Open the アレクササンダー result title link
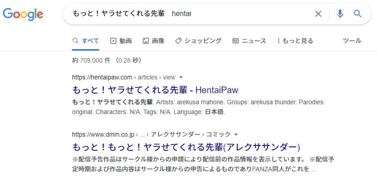 (x=186, y=147)
